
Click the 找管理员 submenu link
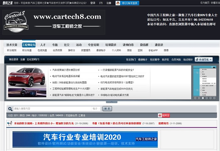point(86,50)
